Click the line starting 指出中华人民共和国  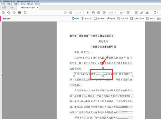coord(101,101)
